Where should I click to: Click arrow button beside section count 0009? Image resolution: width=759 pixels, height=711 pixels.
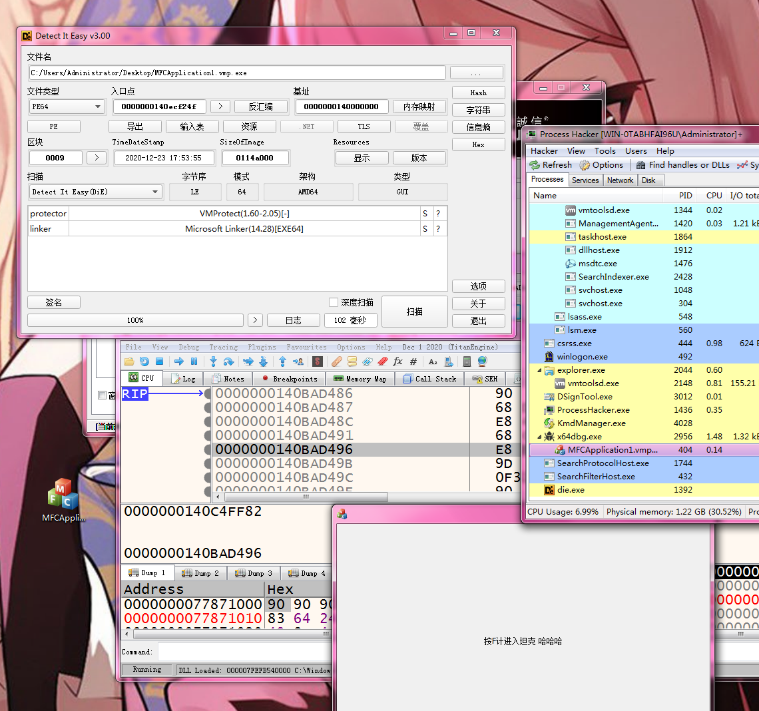(97, 158)
